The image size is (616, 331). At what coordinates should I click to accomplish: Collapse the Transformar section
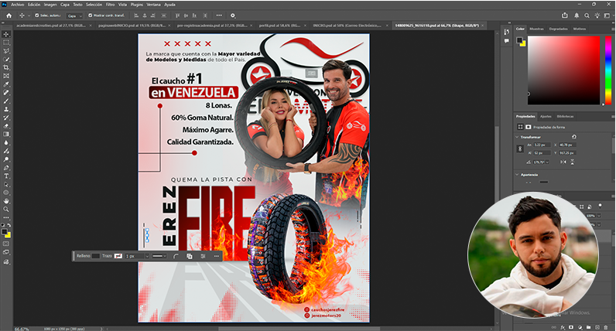click(x=517, y=137)
